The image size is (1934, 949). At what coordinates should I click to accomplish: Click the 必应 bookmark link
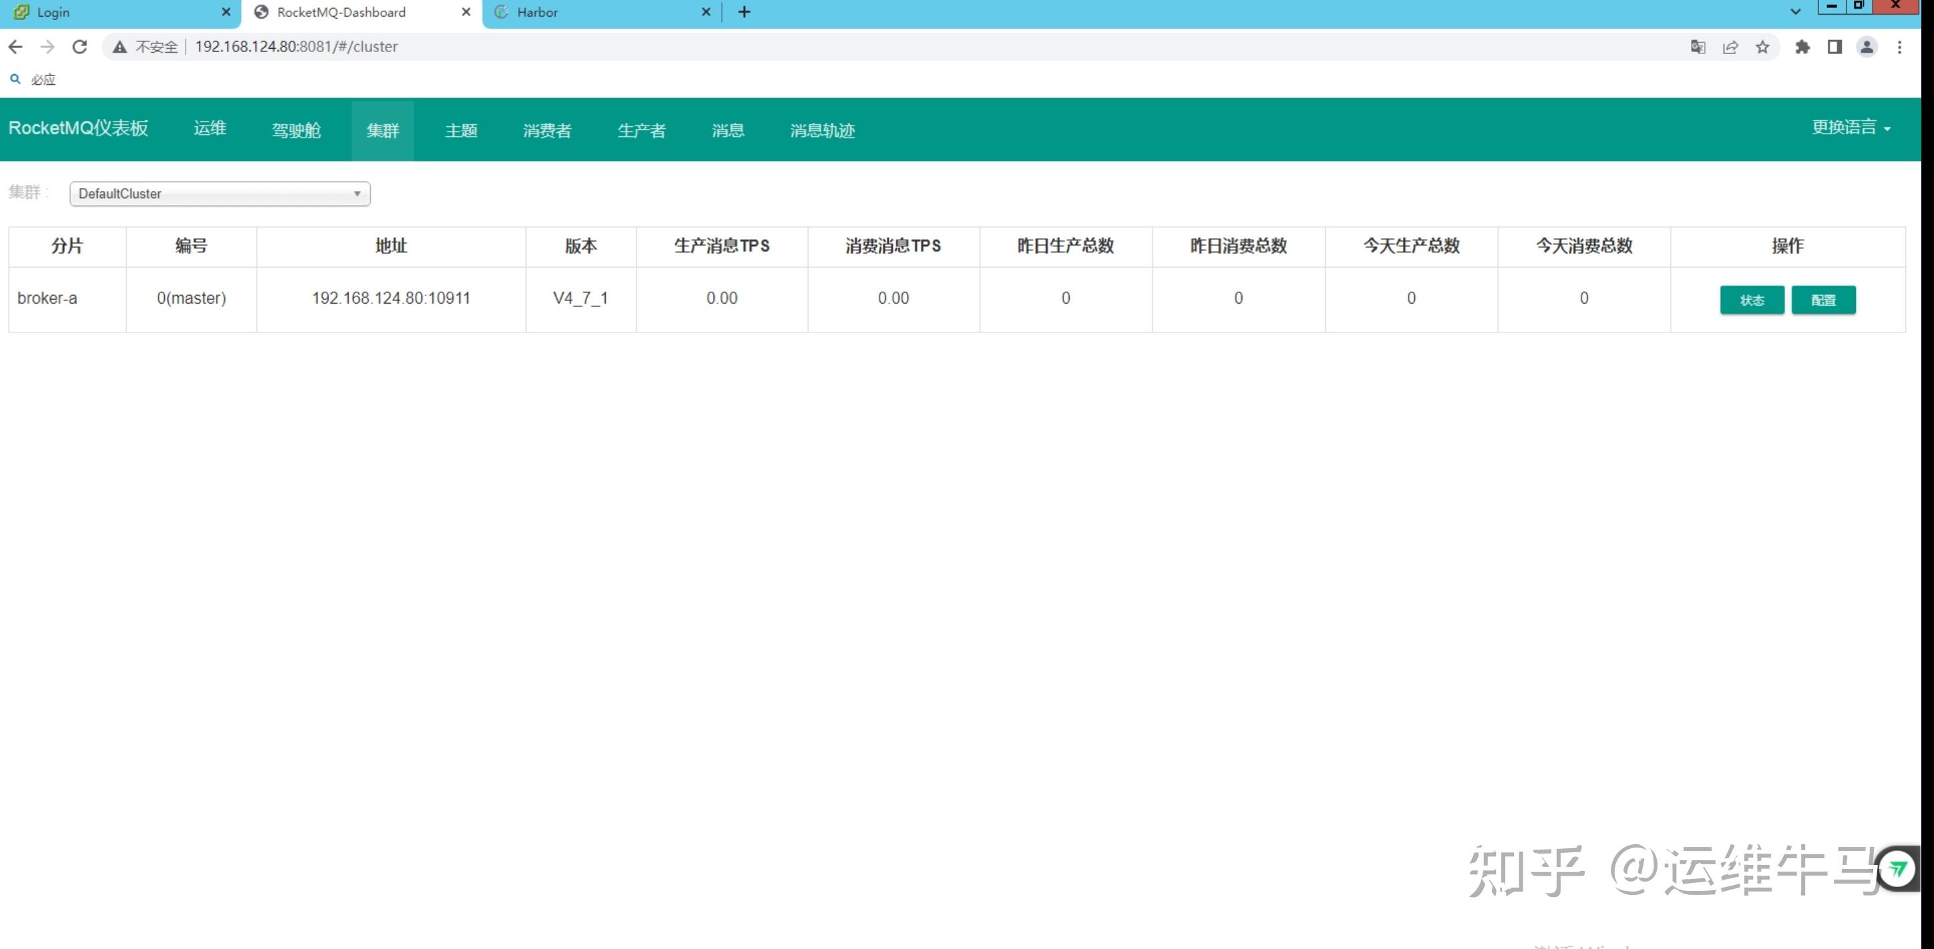tap(43, 79)
